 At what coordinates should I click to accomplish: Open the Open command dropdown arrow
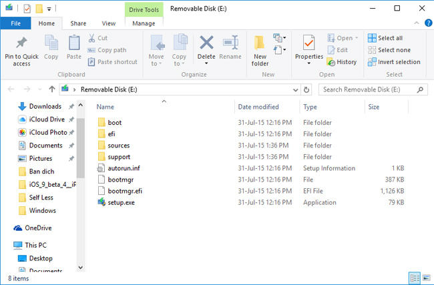(x=357, y=37)
